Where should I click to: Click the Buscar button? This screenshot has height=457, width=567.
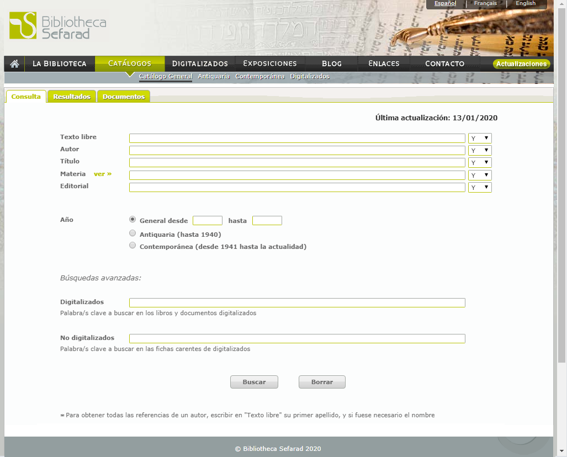click(254, 382)
